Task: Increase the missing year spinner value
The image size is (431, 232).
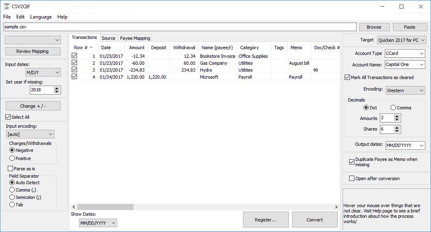Action: coord(57,88)
